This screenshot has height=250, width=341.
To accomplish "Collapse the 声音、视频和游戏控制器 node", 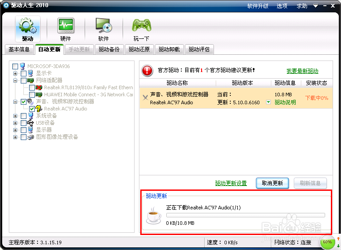I will pyautogui.click(x=15, y=102).
